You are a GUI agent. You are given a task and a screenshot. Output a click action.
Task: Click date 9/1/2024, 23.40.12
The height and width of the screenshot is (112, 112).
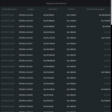26,66
